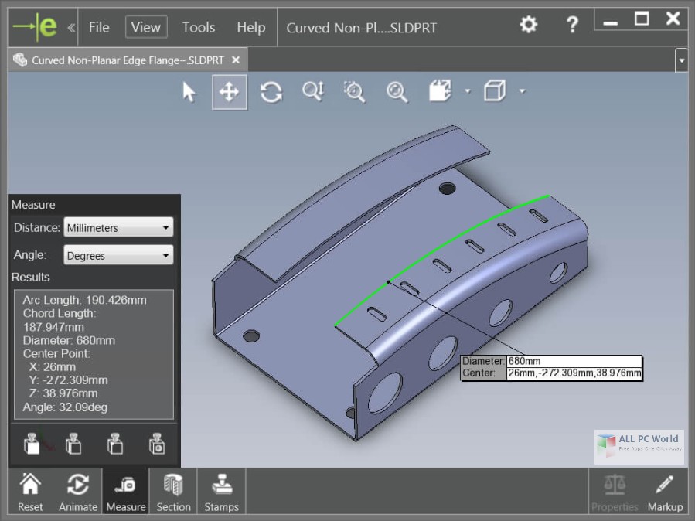Open the View menu
The image size is (695, 521).
coord(145,26)
